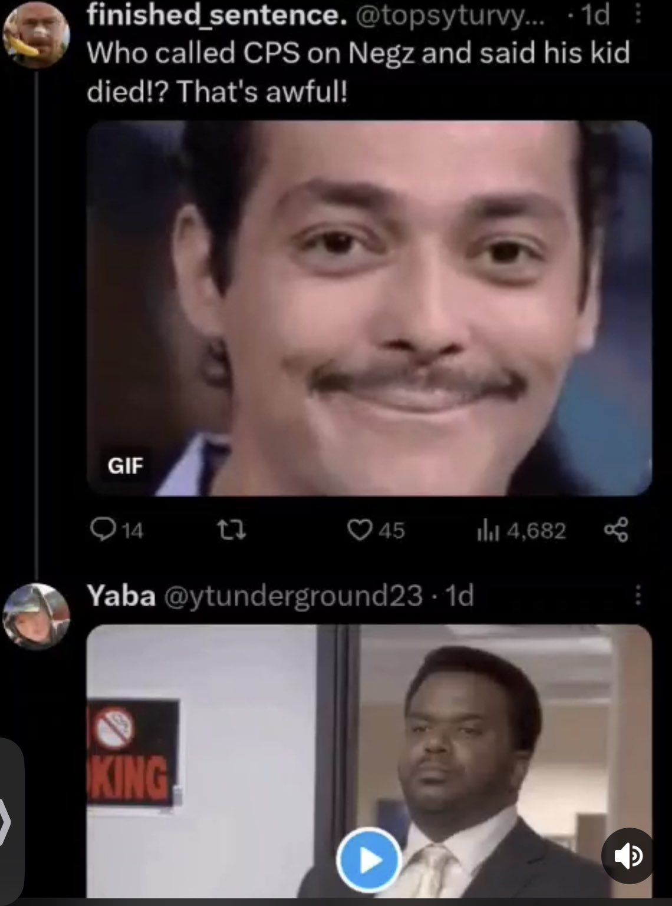This screenshot has height=906, width=672.
Task: Open more options on finished_sentence tweet
Action: point(638,15)
